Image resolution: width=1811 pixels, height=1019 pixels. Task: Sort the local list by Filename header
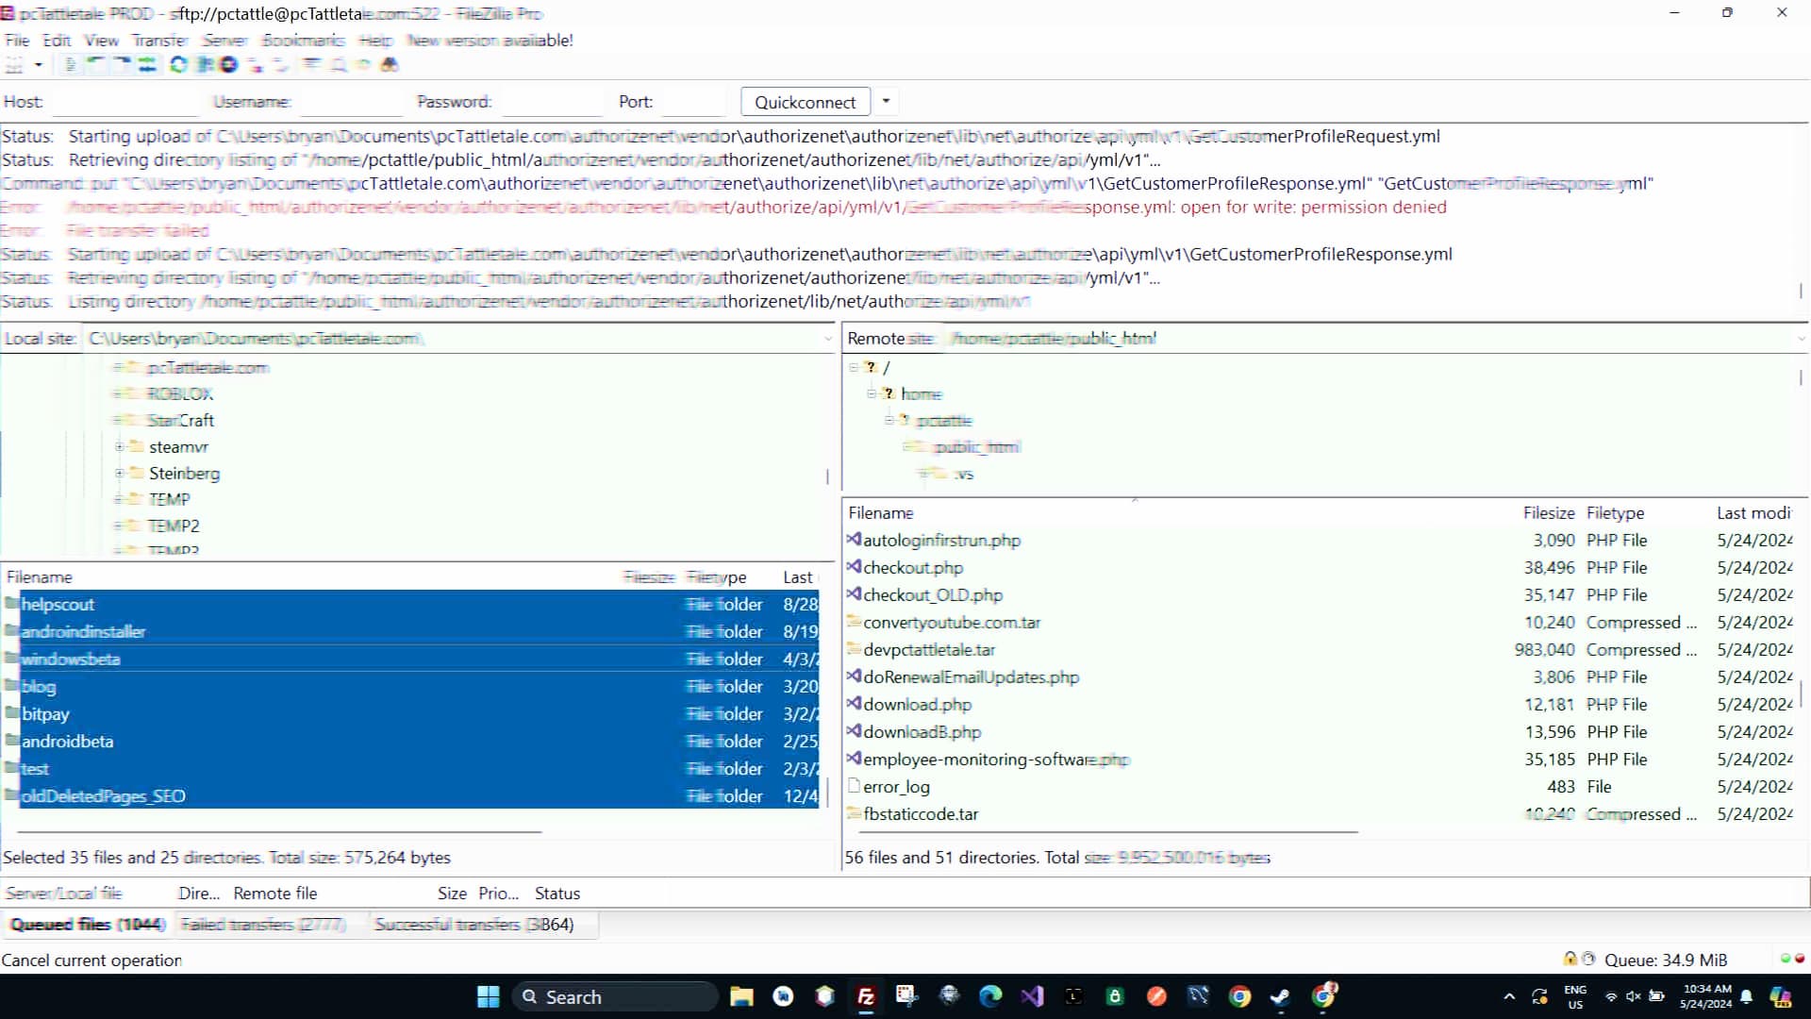pyautogui.click(x=40, y=577)
